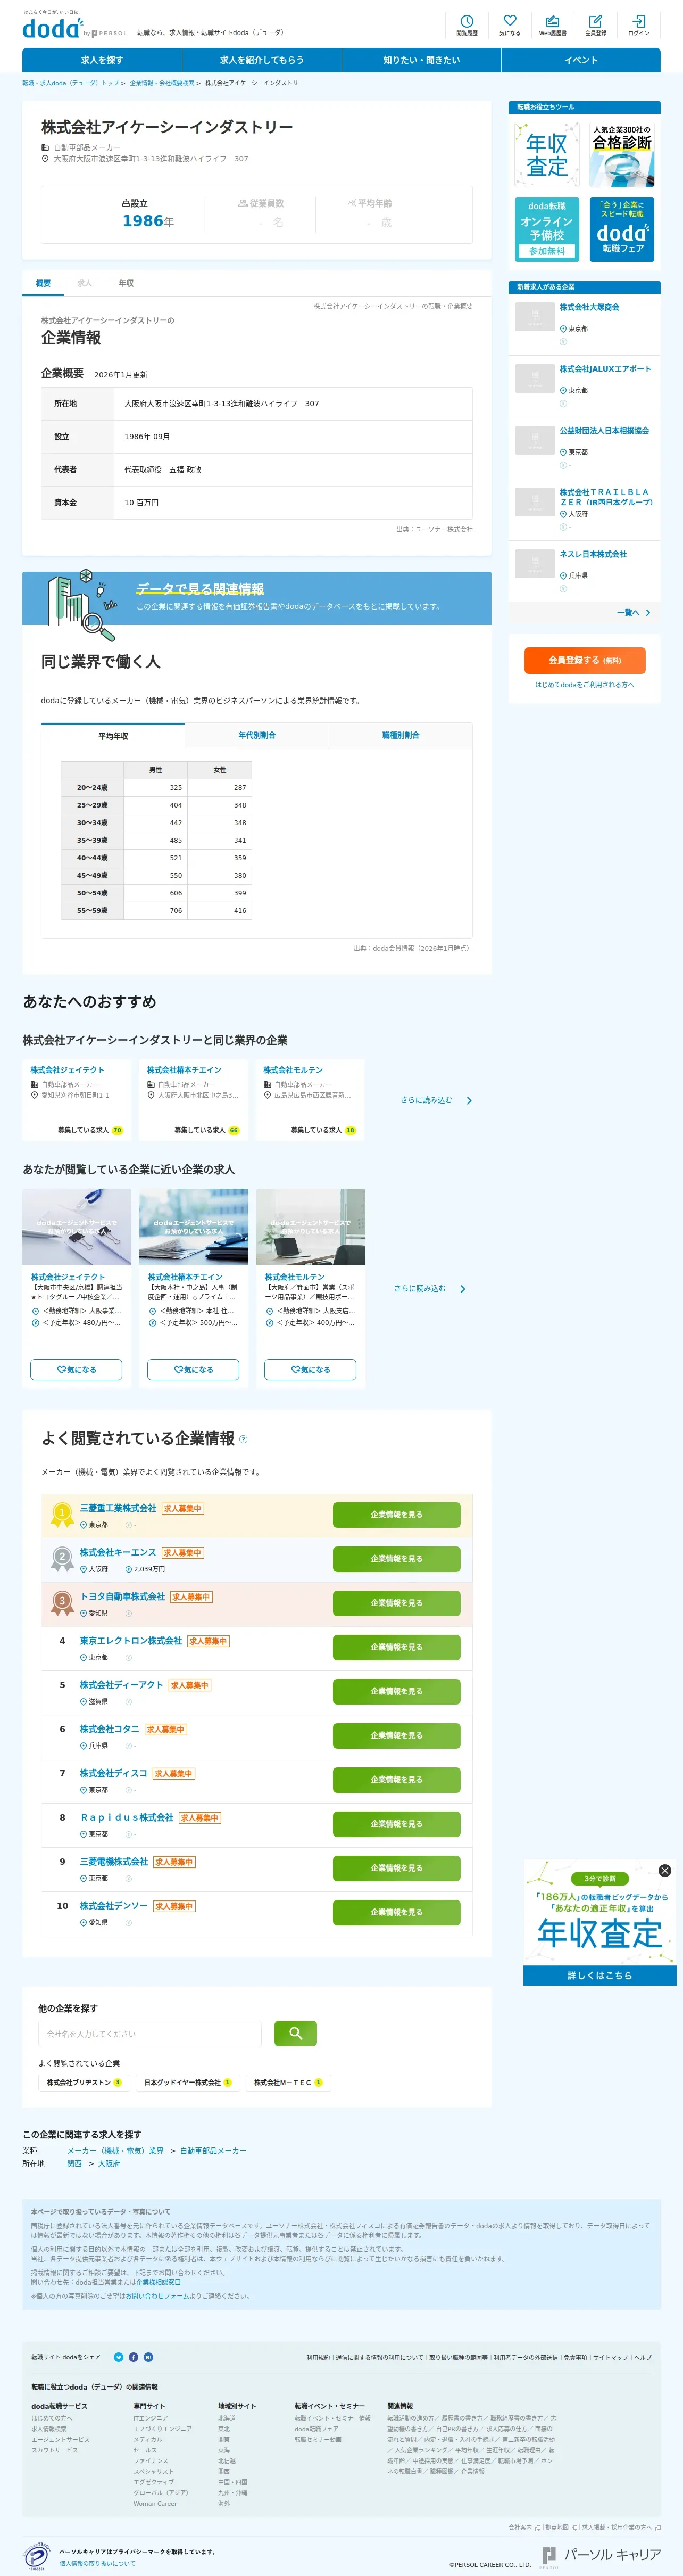The height and width of the screenshot is (2576, 683).
Task: Click the help icon beside よく閲覧されている企業情報
Action: click(244, 1439)
